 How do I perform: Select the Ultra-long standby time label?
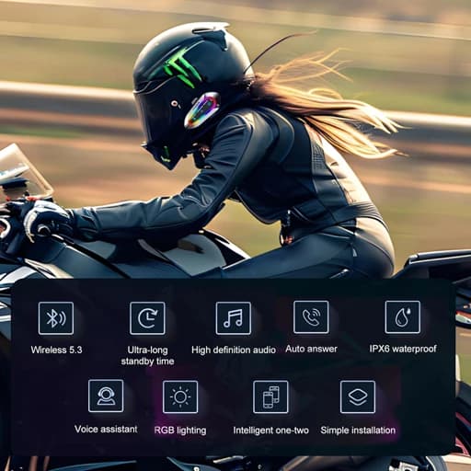tap(147, 355)
